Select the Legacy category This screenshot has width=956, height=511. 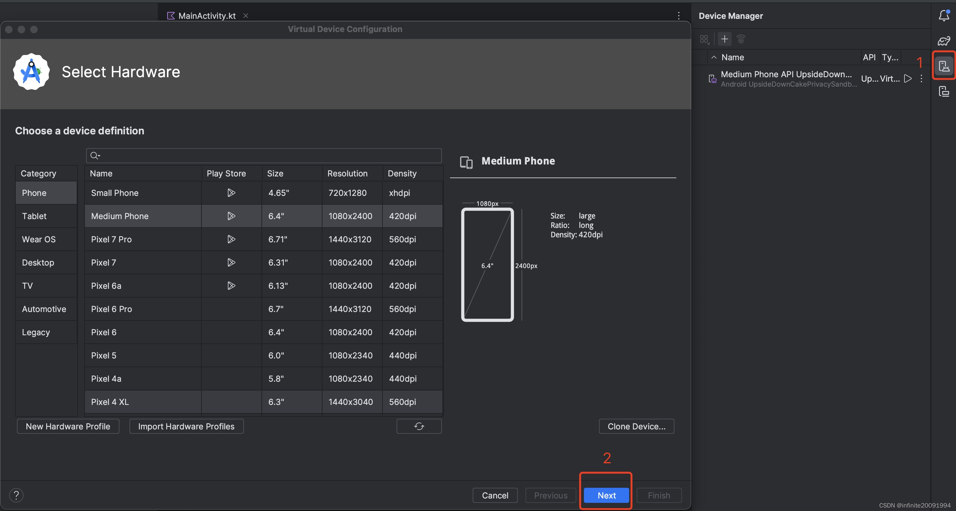[46, 332]
